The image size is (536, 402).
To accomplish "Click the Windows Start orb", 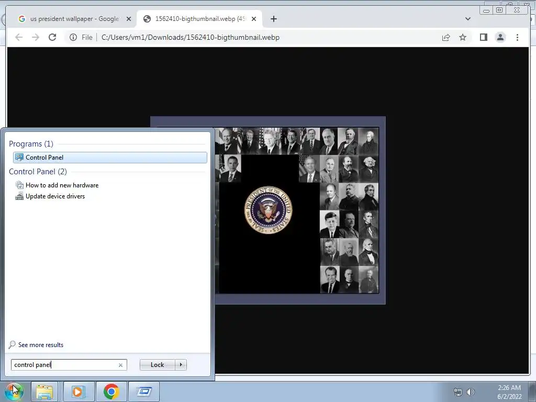I will [x=14, y=392].
